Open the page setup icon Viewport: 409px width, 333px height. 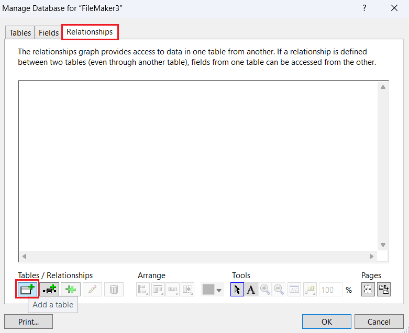pos(384,289)
